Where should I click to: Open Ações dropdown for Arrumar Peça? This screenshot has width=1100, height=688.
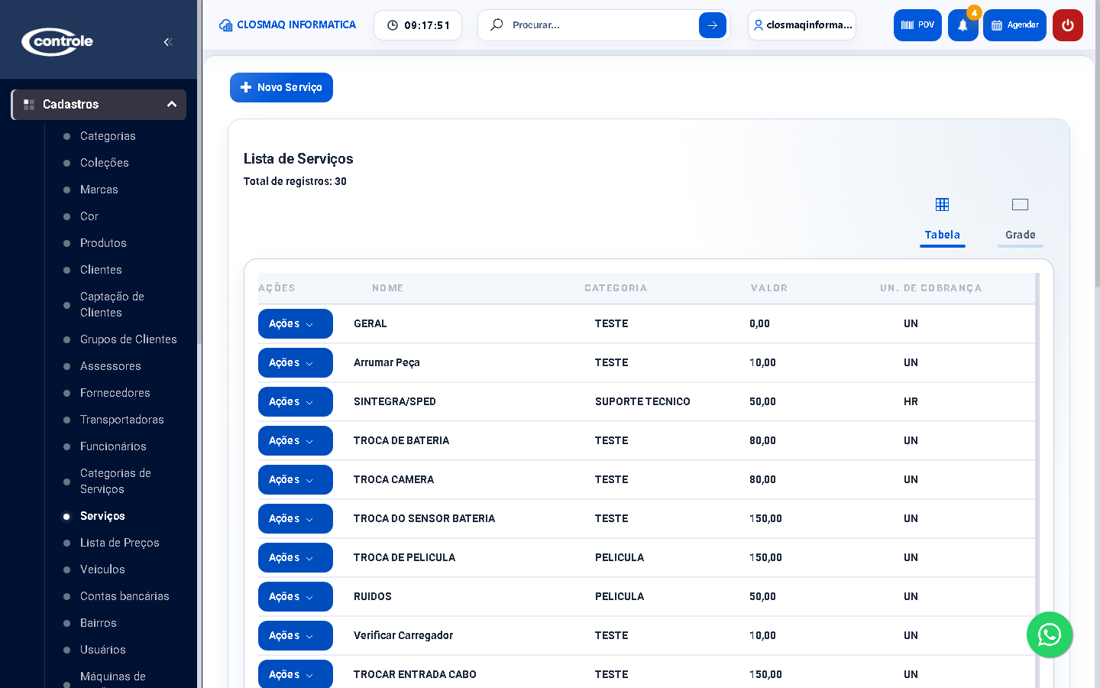pyautogui.click(x=296, y=362)
